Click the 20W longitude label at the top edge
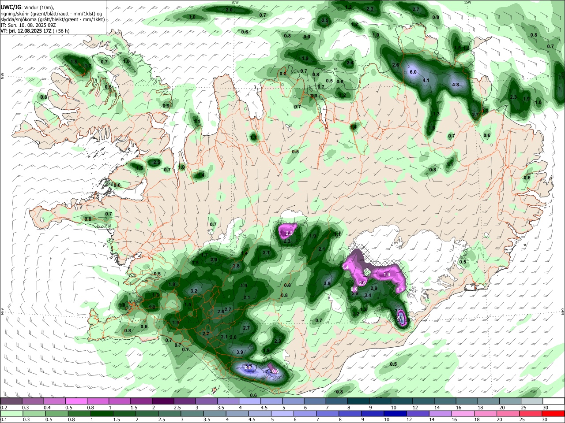Viewport: 565px width, 423px height. click(235, 2)
